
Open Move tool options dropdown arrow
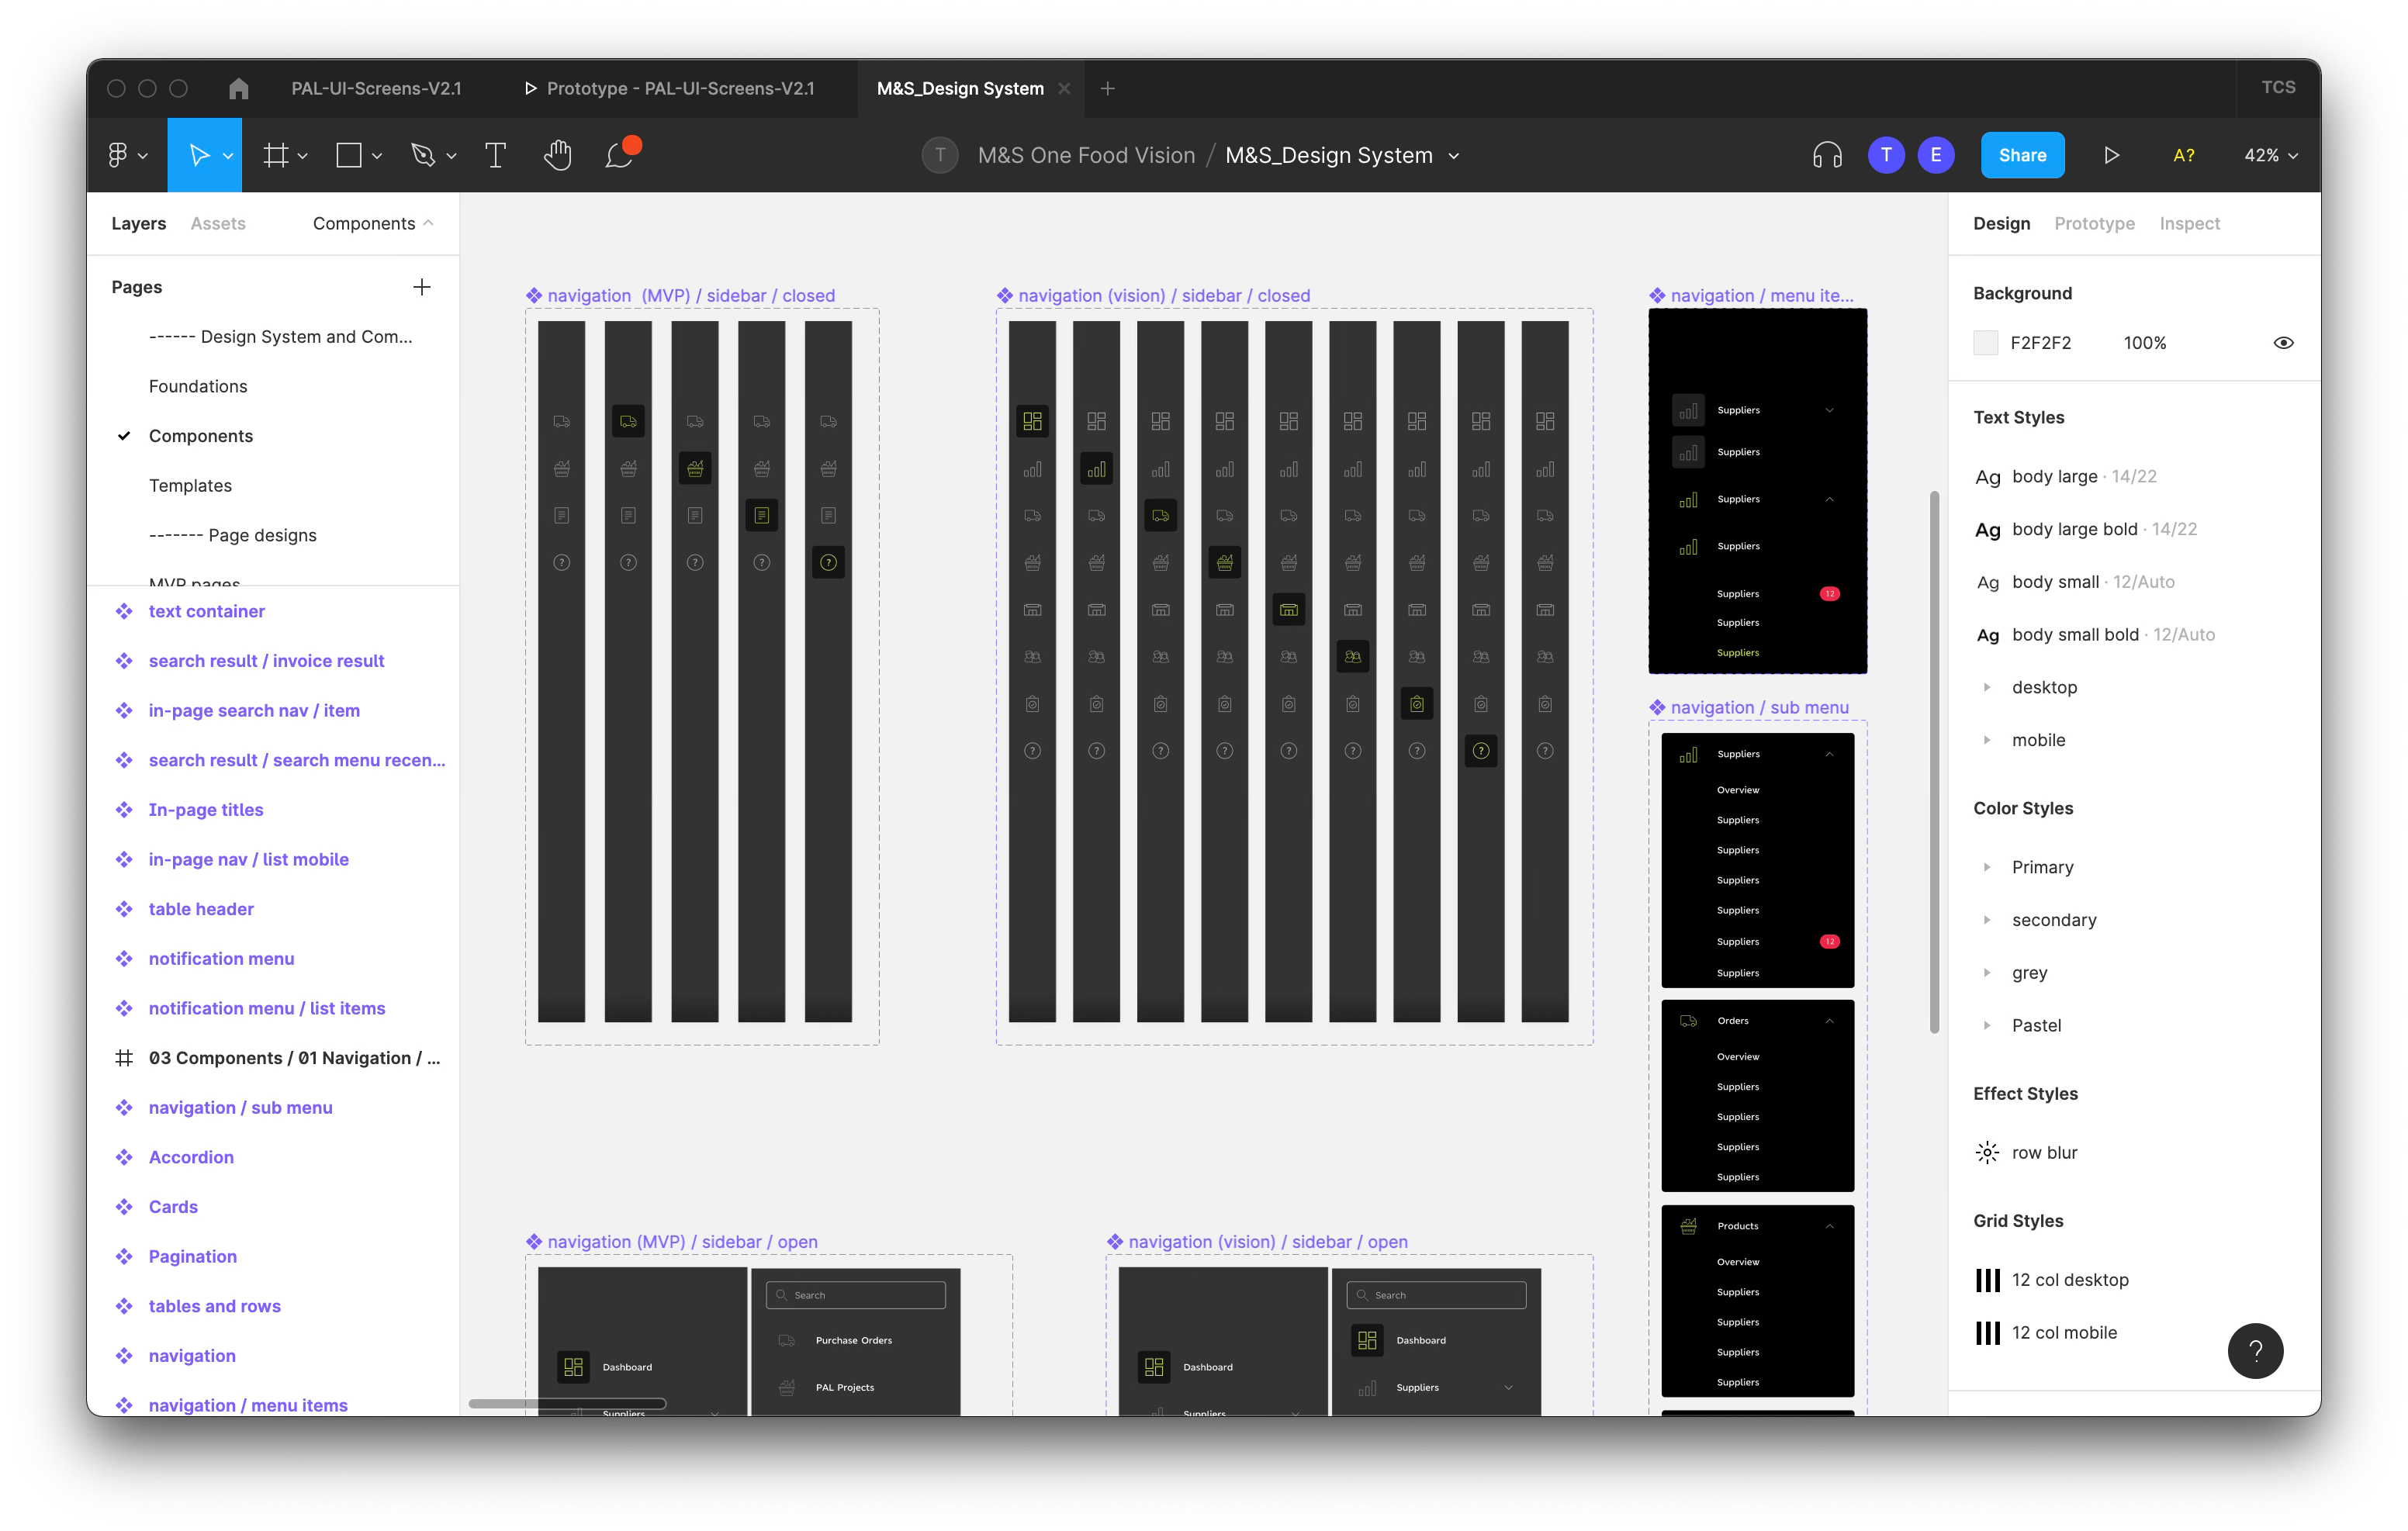click(x=228, y=156)
